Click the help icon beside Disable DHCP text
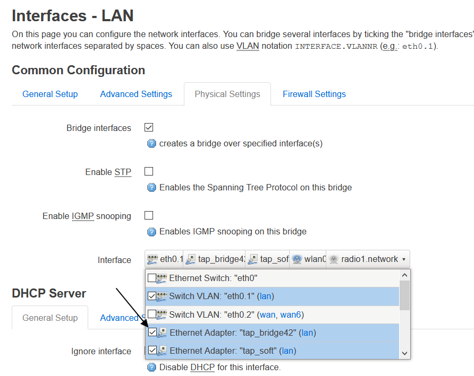Viewport: 474px width, 376px height. [x=151, y=367]
